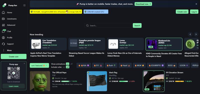Screen dimensions: 200x94
Task: Click the Advanced candlestick icon
Action: (3, 25)
